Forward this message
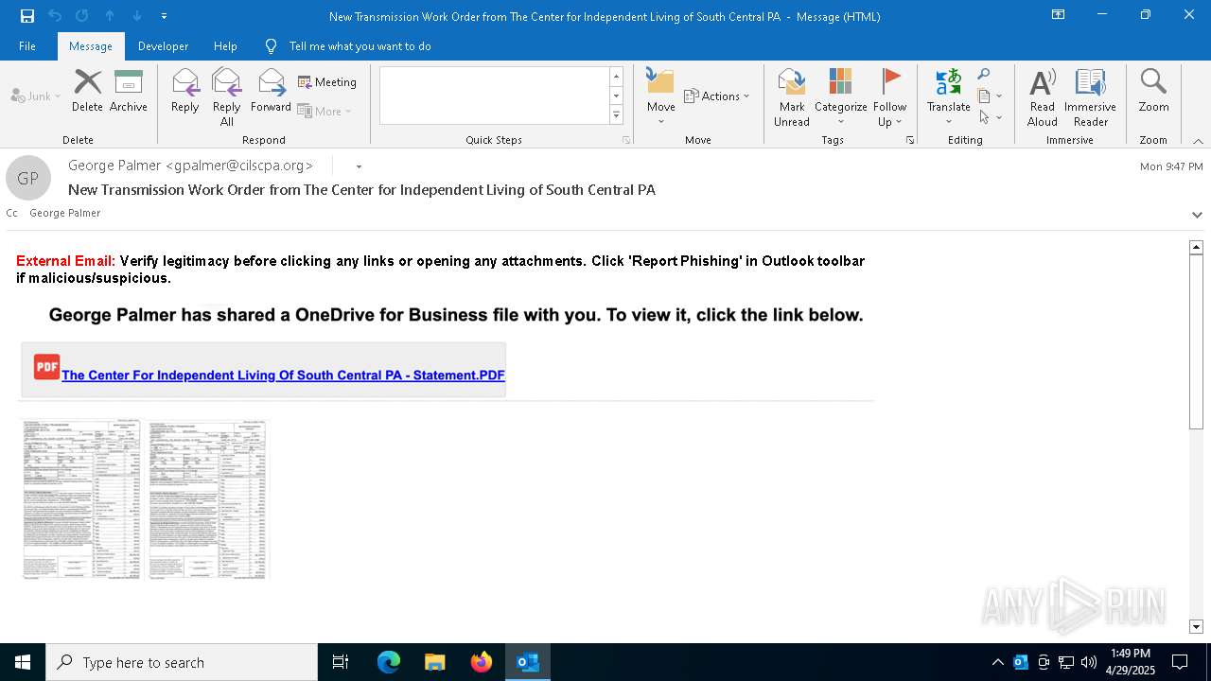The width and height of the screenshot is (1211, 681). click(271, 91)
